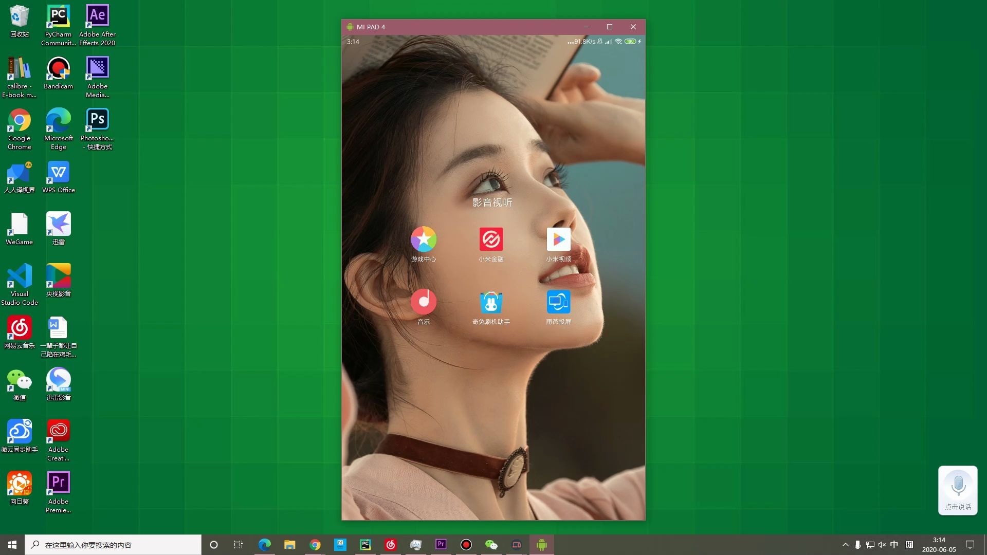987x555 pixels.
Task: Click the taskbar date and time
Action: click(939, 545)
